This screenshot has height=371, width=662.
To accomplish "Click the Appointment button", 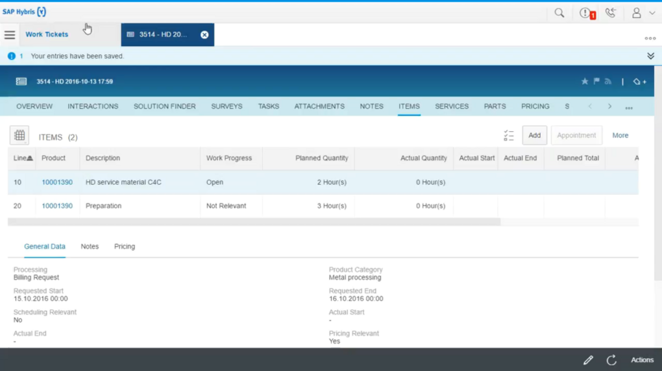I will pyautogui.click(x=576, y=135).
